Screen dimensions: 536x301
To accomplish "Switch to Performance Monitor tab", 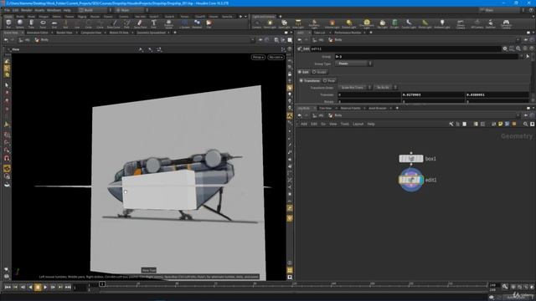I will (348, 33).
